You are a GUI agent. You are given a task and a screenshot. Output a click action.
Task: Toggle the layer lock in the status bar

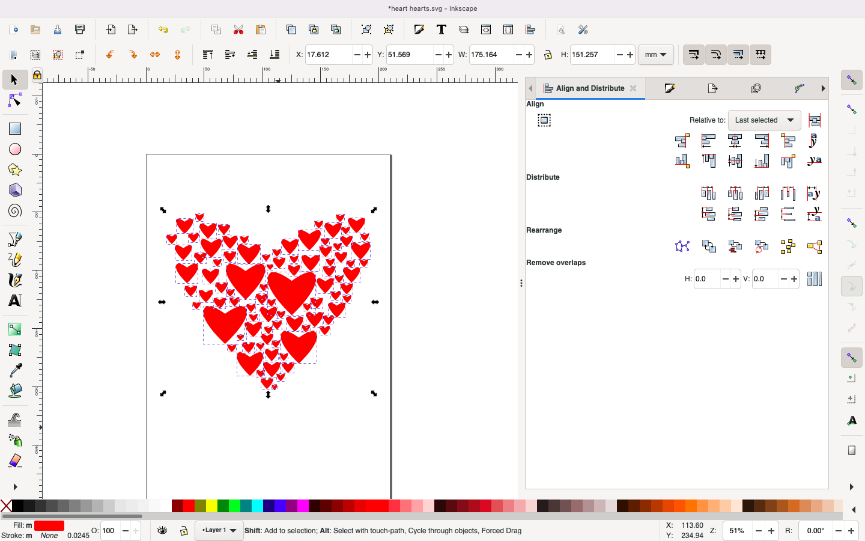[x=183, y=531]
